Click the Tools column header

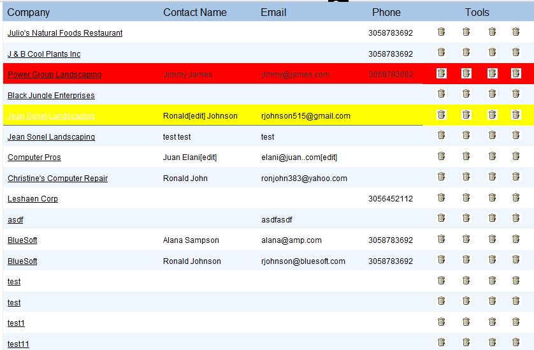(477, 12)
